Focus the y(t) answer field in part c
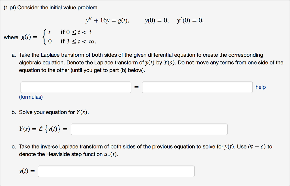The width and height of the screenshot is (290, 186). pos(116,171)
